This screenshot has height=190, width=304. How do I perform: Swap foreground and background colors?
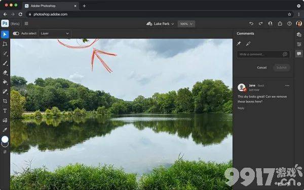[x=5, y=152]
